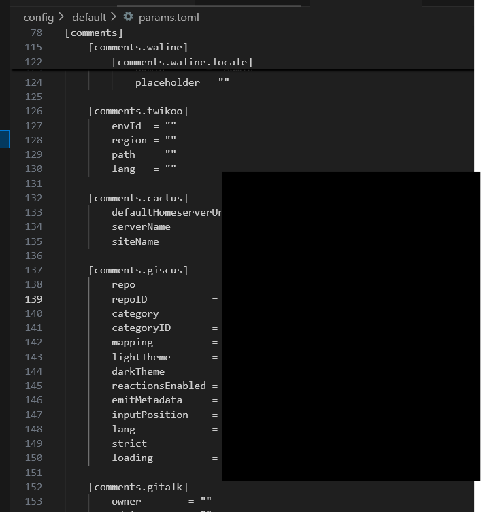Open the config breadcrumb folder
The width and height of the screenshot is (481, 512).
click(38, 18)
